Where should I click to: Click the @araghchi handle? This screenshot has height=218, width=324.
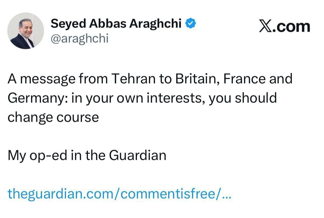pyautogui.click(x=80, y=39)
